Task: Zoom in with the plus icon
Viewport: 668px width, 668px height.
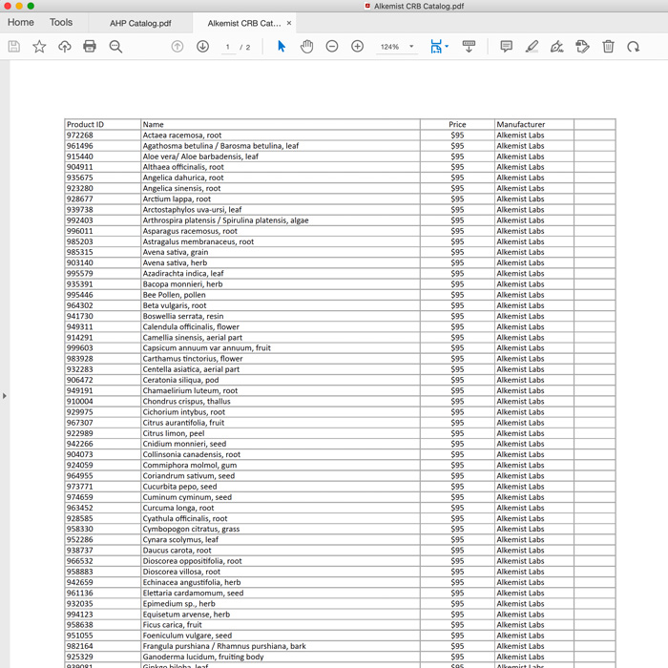Action: click(x=358, y=47)
